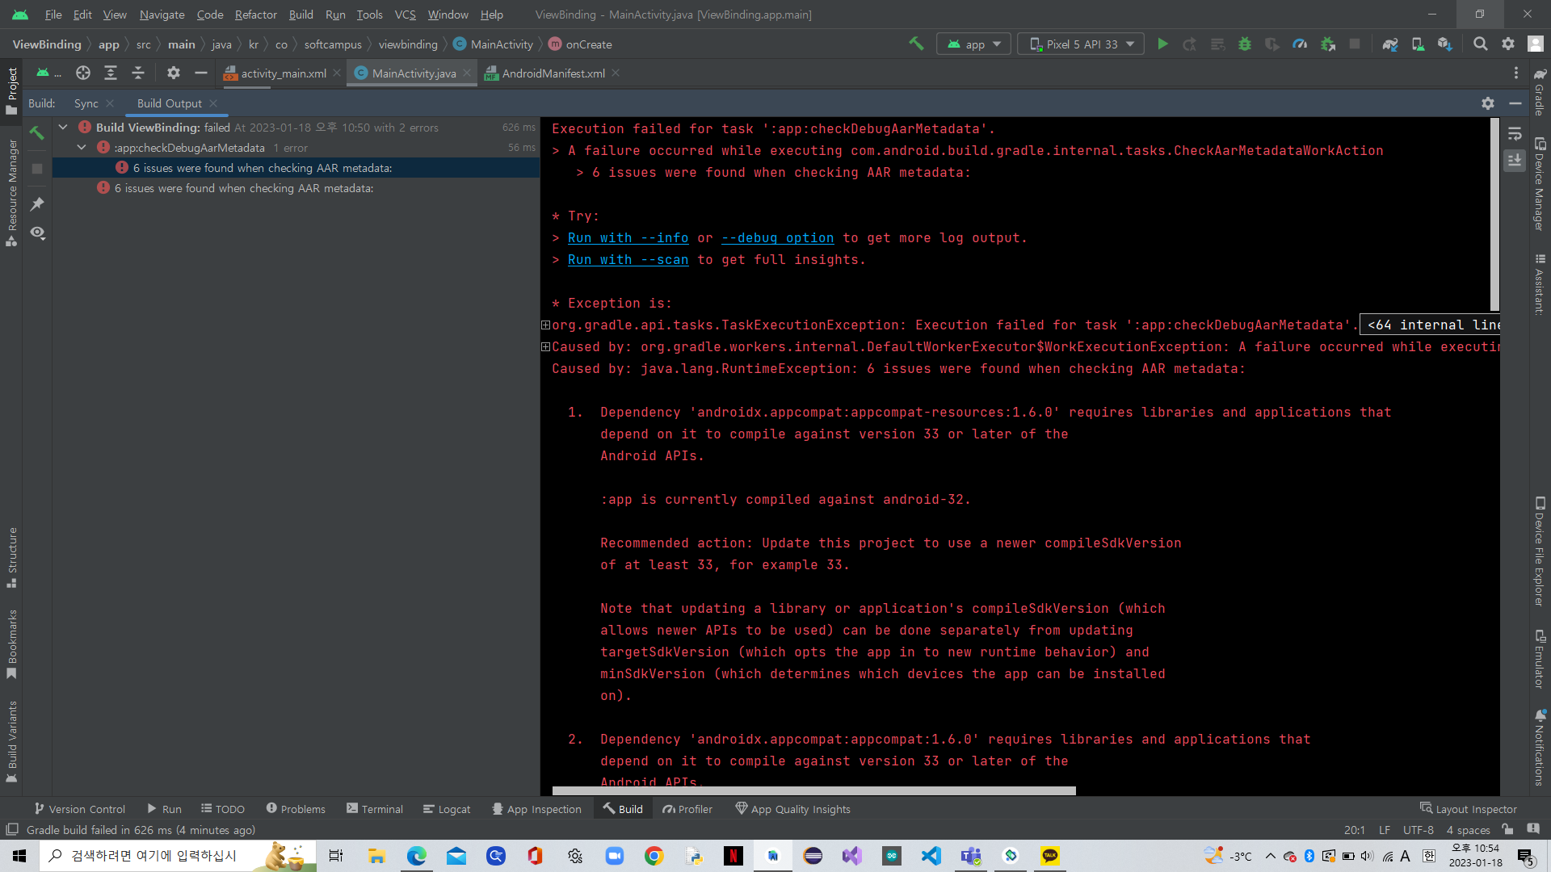Open the Gradle side panel

coord(1540,92)
